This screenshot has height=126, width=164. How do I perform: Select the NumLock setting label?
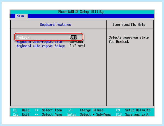click(24, 37)
